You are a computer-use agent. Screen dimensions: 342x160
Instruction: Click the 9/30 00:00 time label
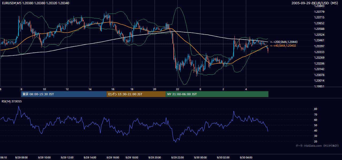coord(200,157)
